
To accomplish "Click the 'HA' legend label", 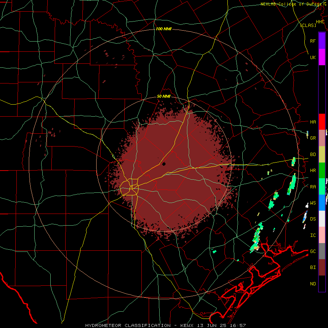I will [x=313, y=122].
